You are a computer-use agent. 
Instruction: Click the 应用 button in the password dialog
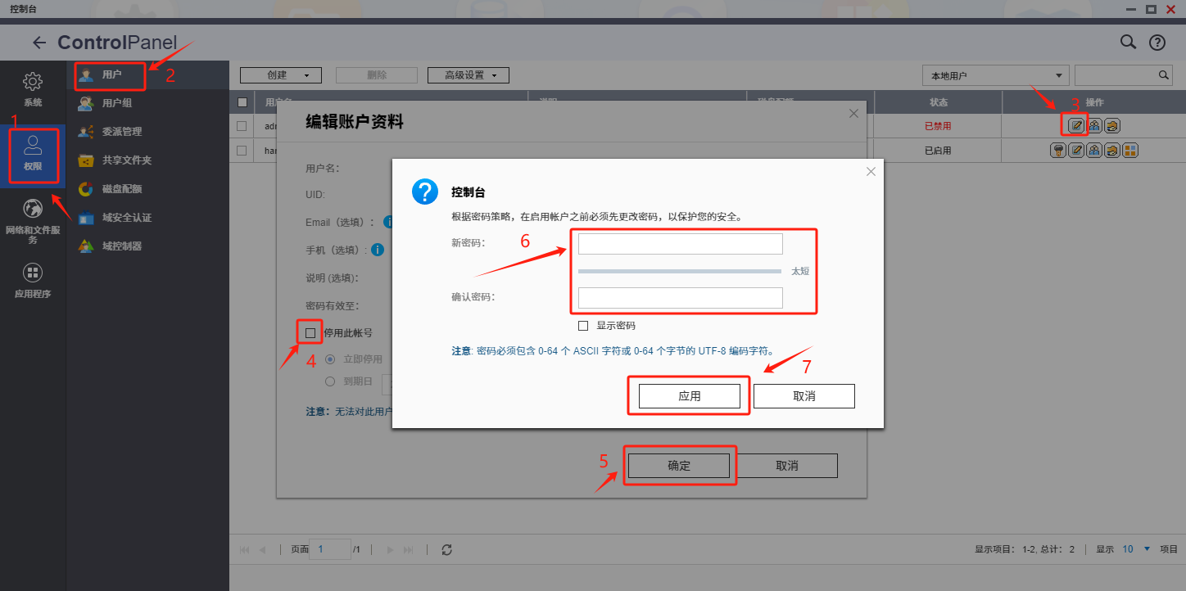coord(689,396)
